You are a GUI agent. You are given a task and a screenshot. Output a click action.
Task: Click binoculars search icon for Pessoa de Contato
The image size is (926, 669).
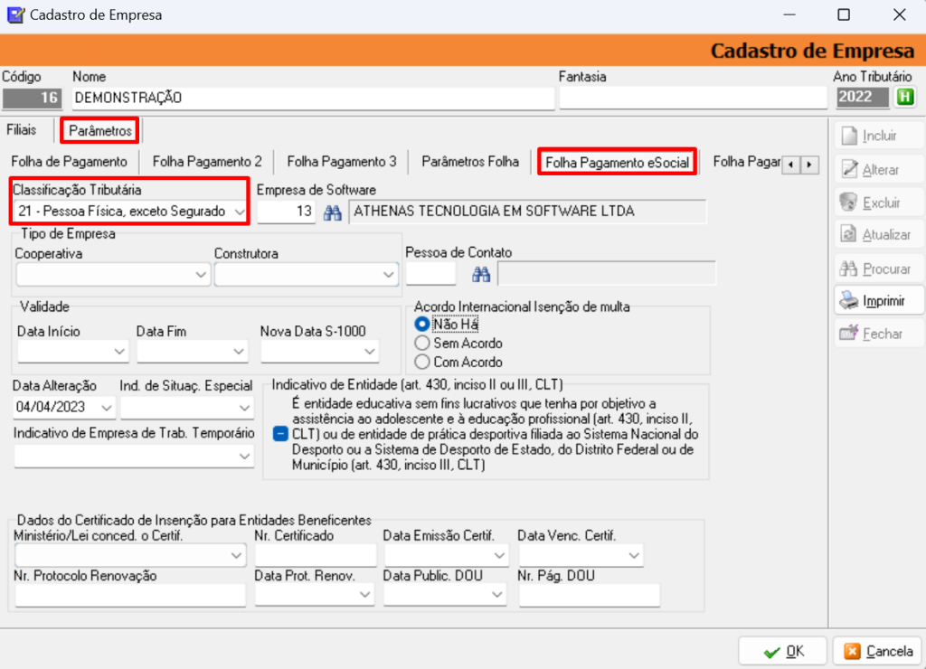[481, 275]
